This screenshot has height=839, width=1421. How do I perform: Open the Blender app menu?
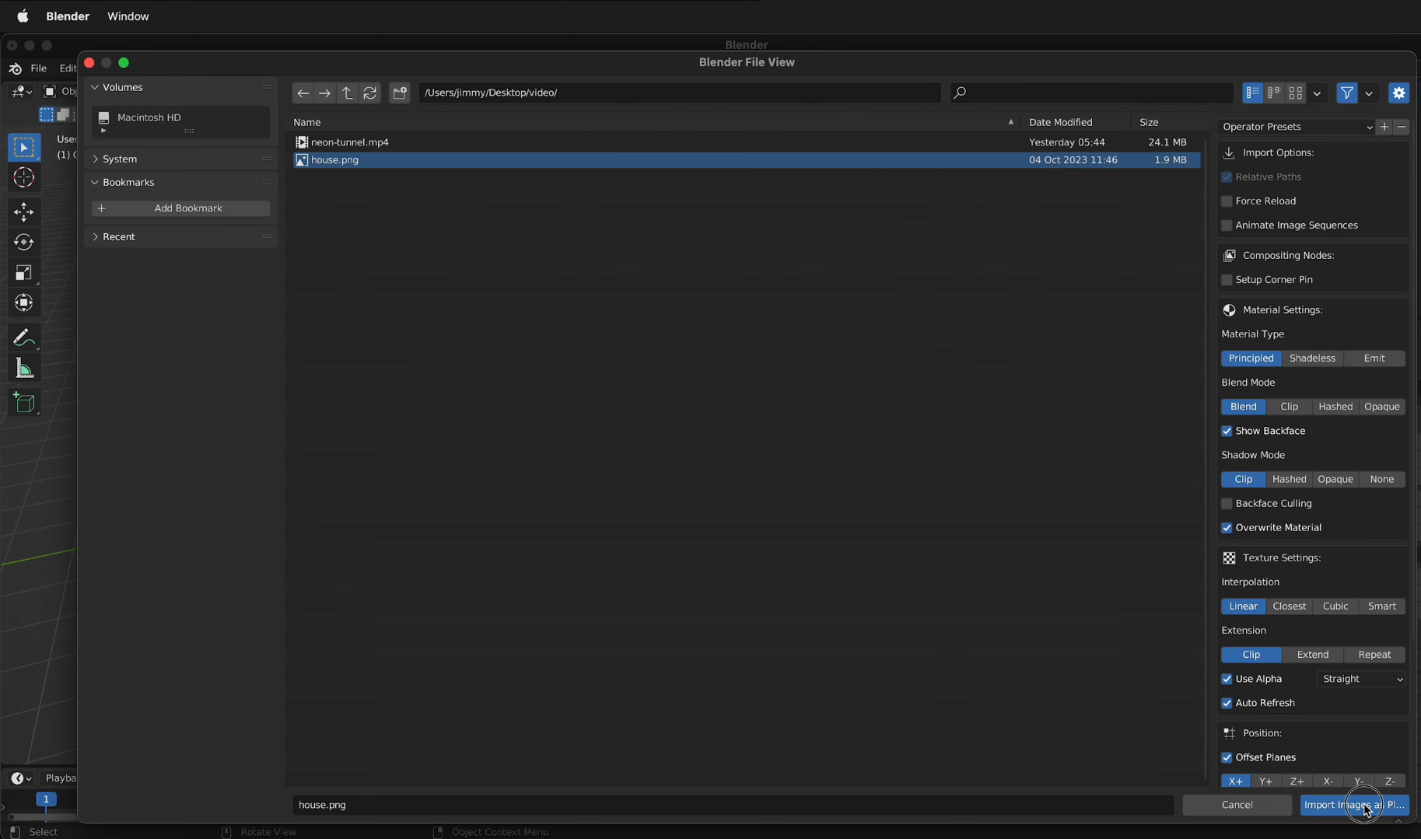click(68, 16)
